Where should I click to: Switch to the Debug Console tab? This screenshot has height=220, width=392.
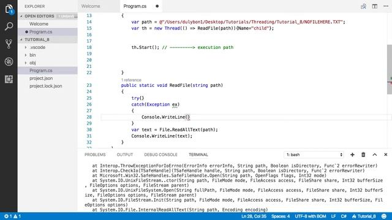tap(160, 155)
